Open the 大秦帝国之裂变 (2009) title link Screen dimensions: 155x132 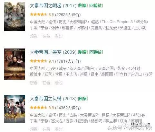[53, 52]
